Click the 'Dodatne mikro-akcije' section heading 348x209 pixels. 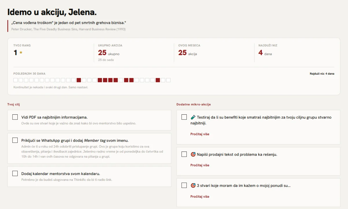(x=193, y=104)
